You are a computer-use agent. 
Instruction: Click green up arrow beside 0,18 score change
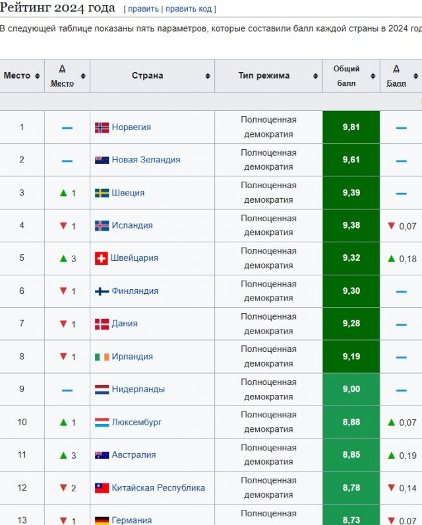pyautogui.click(x=391, y=258)
